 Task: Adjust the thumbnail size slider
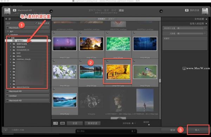149,124
